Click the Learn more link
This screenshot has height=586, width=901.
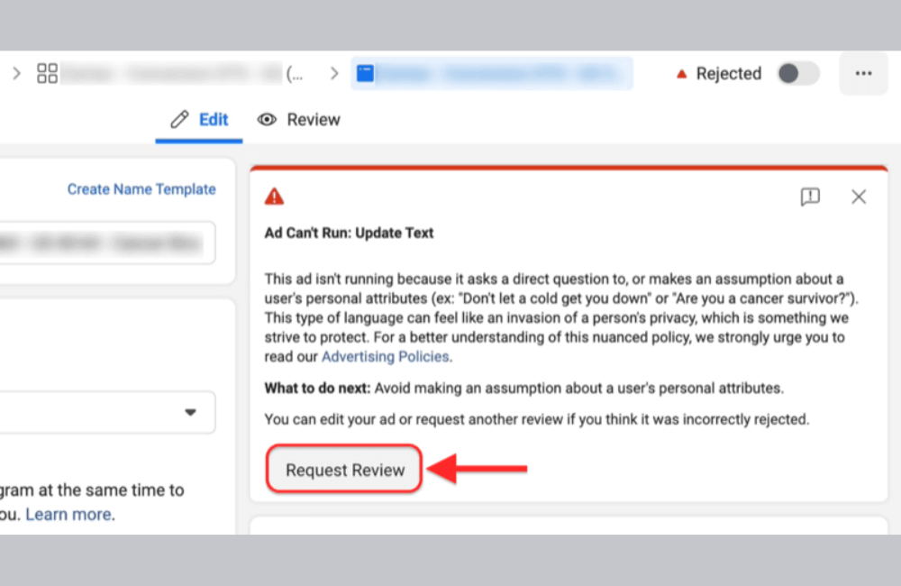[x=69, y=514]
